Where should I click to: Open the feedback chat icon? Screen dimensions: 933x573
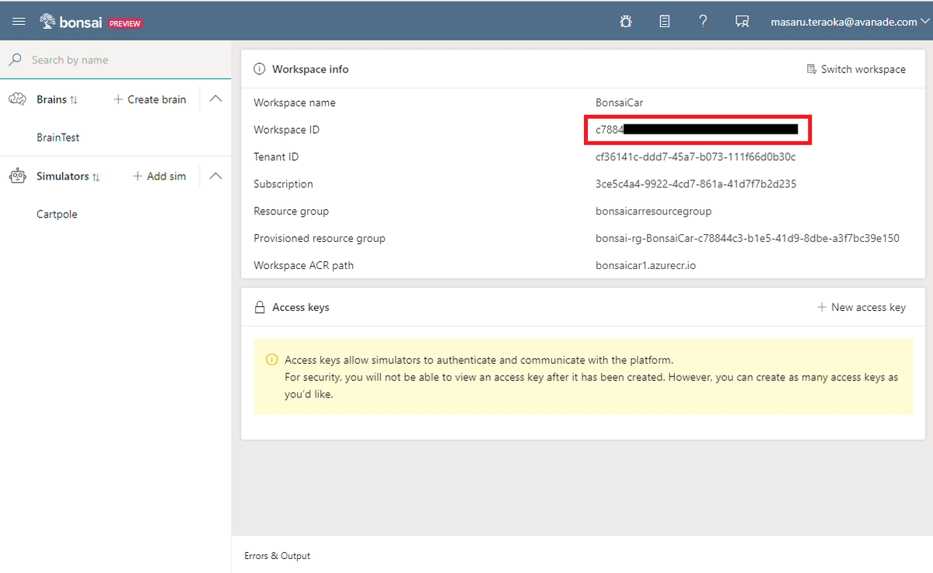click(742, 22)
